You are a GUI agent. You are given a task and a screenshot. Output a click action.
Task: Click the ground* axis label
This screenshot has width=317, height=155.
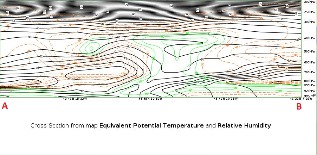pyautogui.click(x=310, y=95)
